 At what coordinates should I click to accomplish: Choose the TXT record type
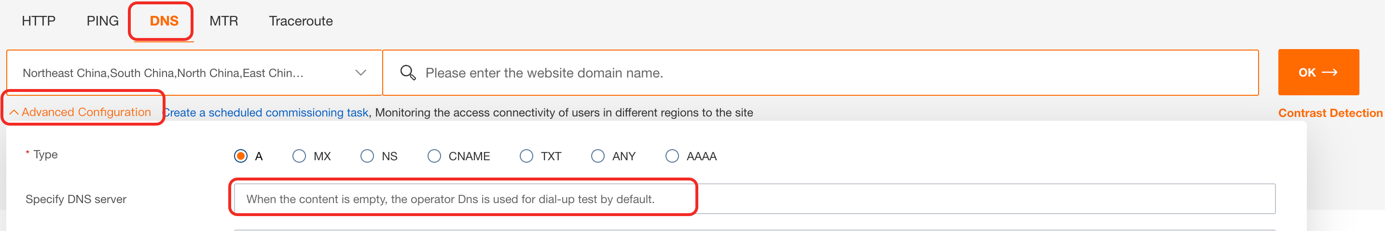click(526, 156)
